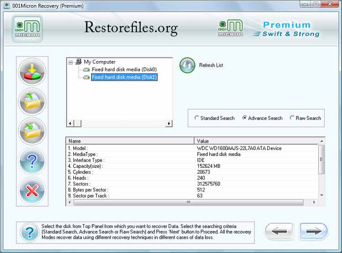Viewport: 342px width, 253px height.
Task: Click details table scroll down arrow
Action: (x=321, y=195)
